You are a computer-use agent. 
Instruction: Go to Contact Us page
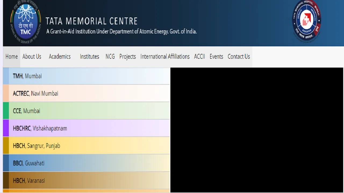point(239,57)
